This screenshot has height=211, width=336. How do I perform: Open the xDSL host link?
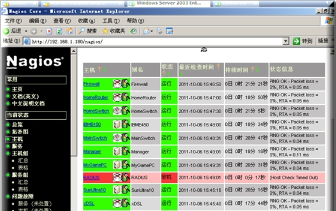pos(89,203)
